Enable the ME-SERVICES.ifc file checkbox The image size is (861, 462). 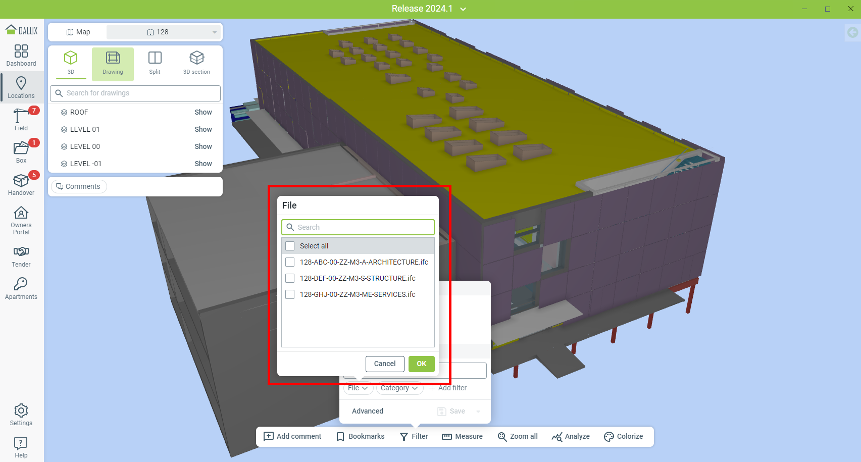coord(290,294)
